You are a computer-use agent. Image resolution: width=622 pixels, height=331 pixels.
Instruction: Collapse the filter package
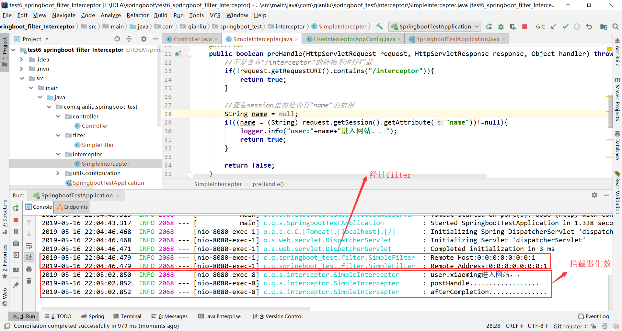click(58, 135)
